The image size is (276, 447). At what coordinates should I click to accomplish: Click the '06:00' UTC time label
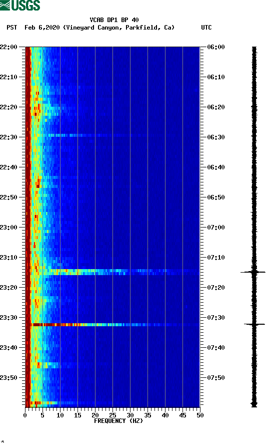pyautogui.click(x=216, y=47)
